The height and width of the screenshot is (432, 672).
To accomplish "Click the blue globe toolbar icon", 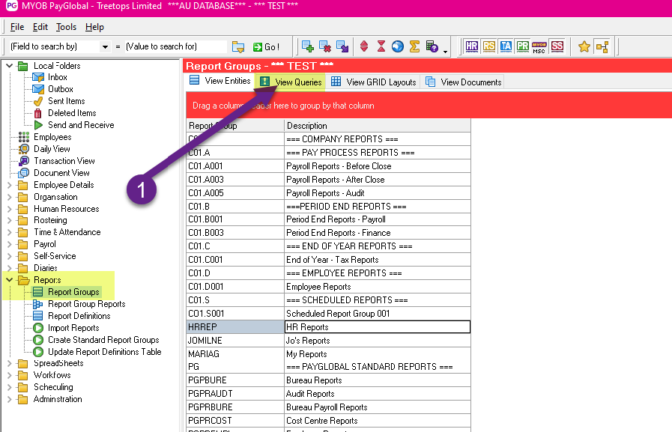I will coord(398,46).
